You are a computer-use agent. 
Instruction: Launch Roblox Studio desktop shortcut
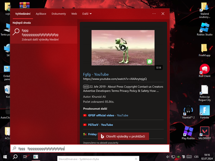click(205, 29)
